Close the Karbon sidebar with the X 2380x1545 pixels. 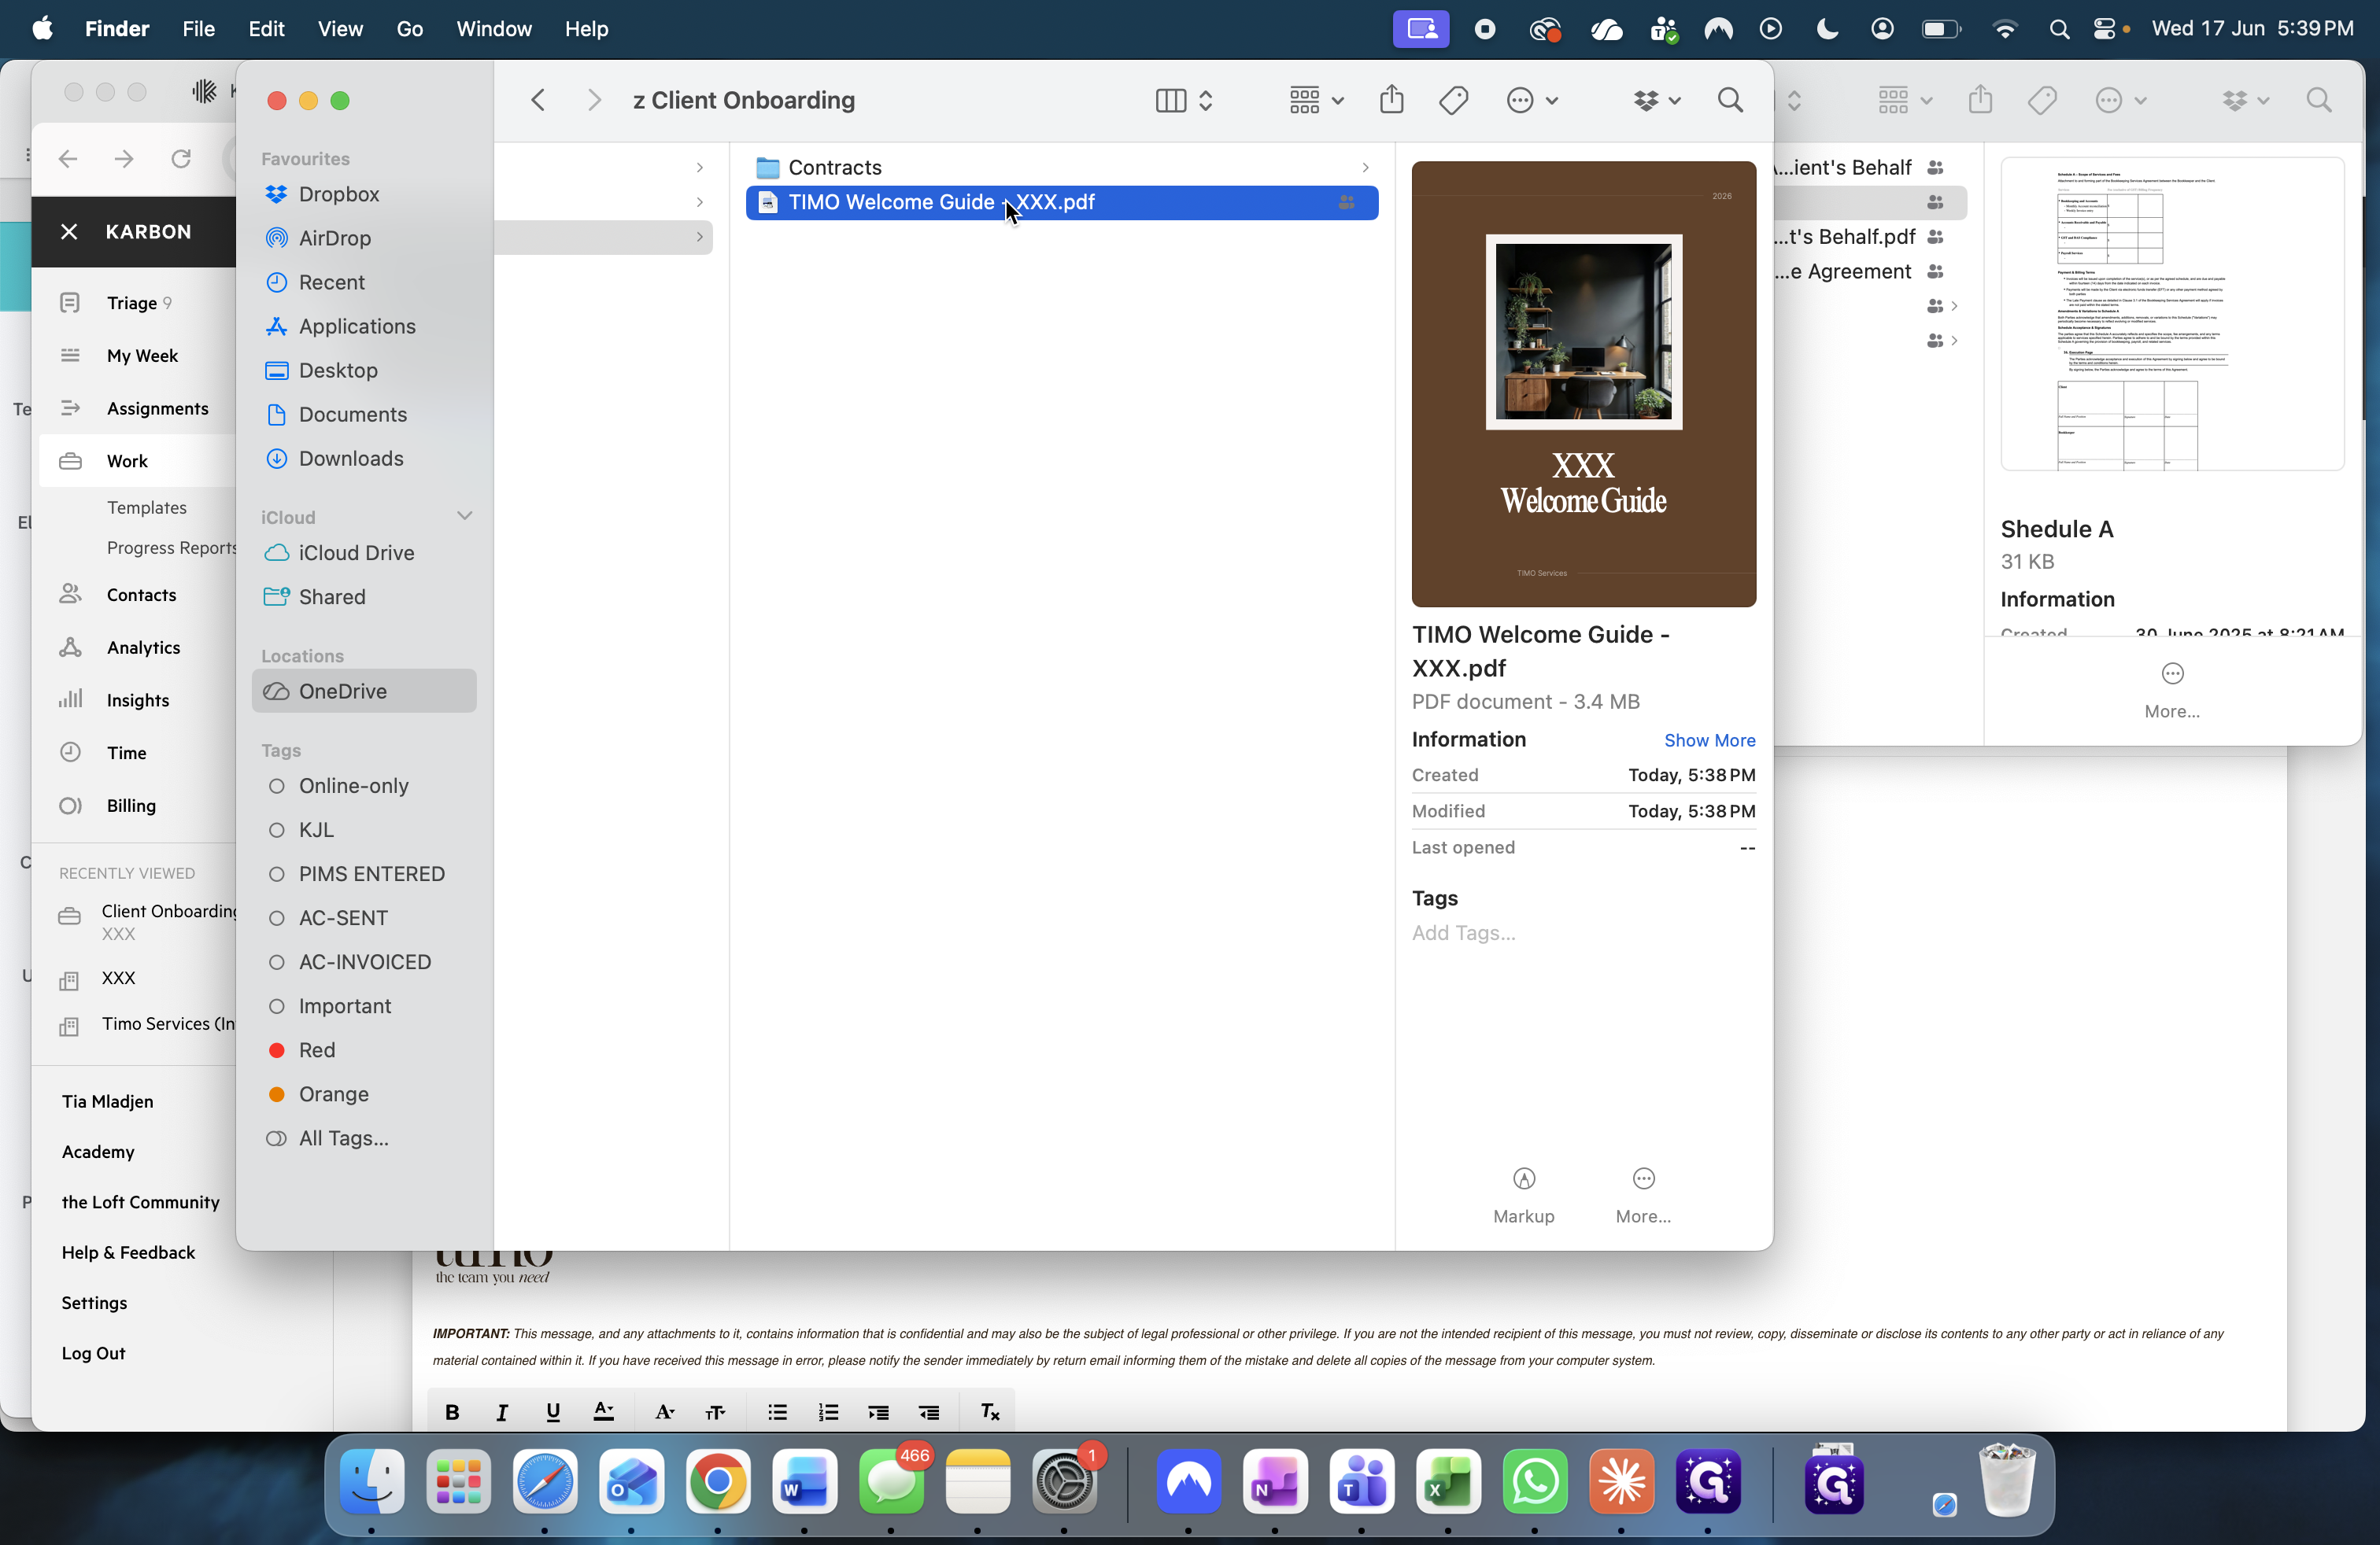click(x=69, y=232)
